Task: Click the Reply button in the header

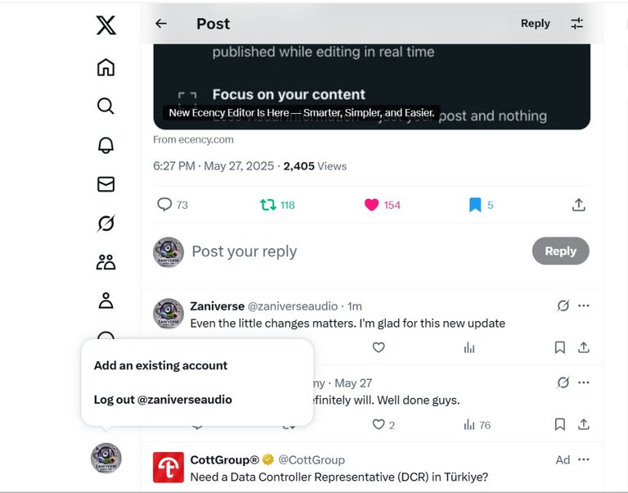Action: [x=535, y=23]
